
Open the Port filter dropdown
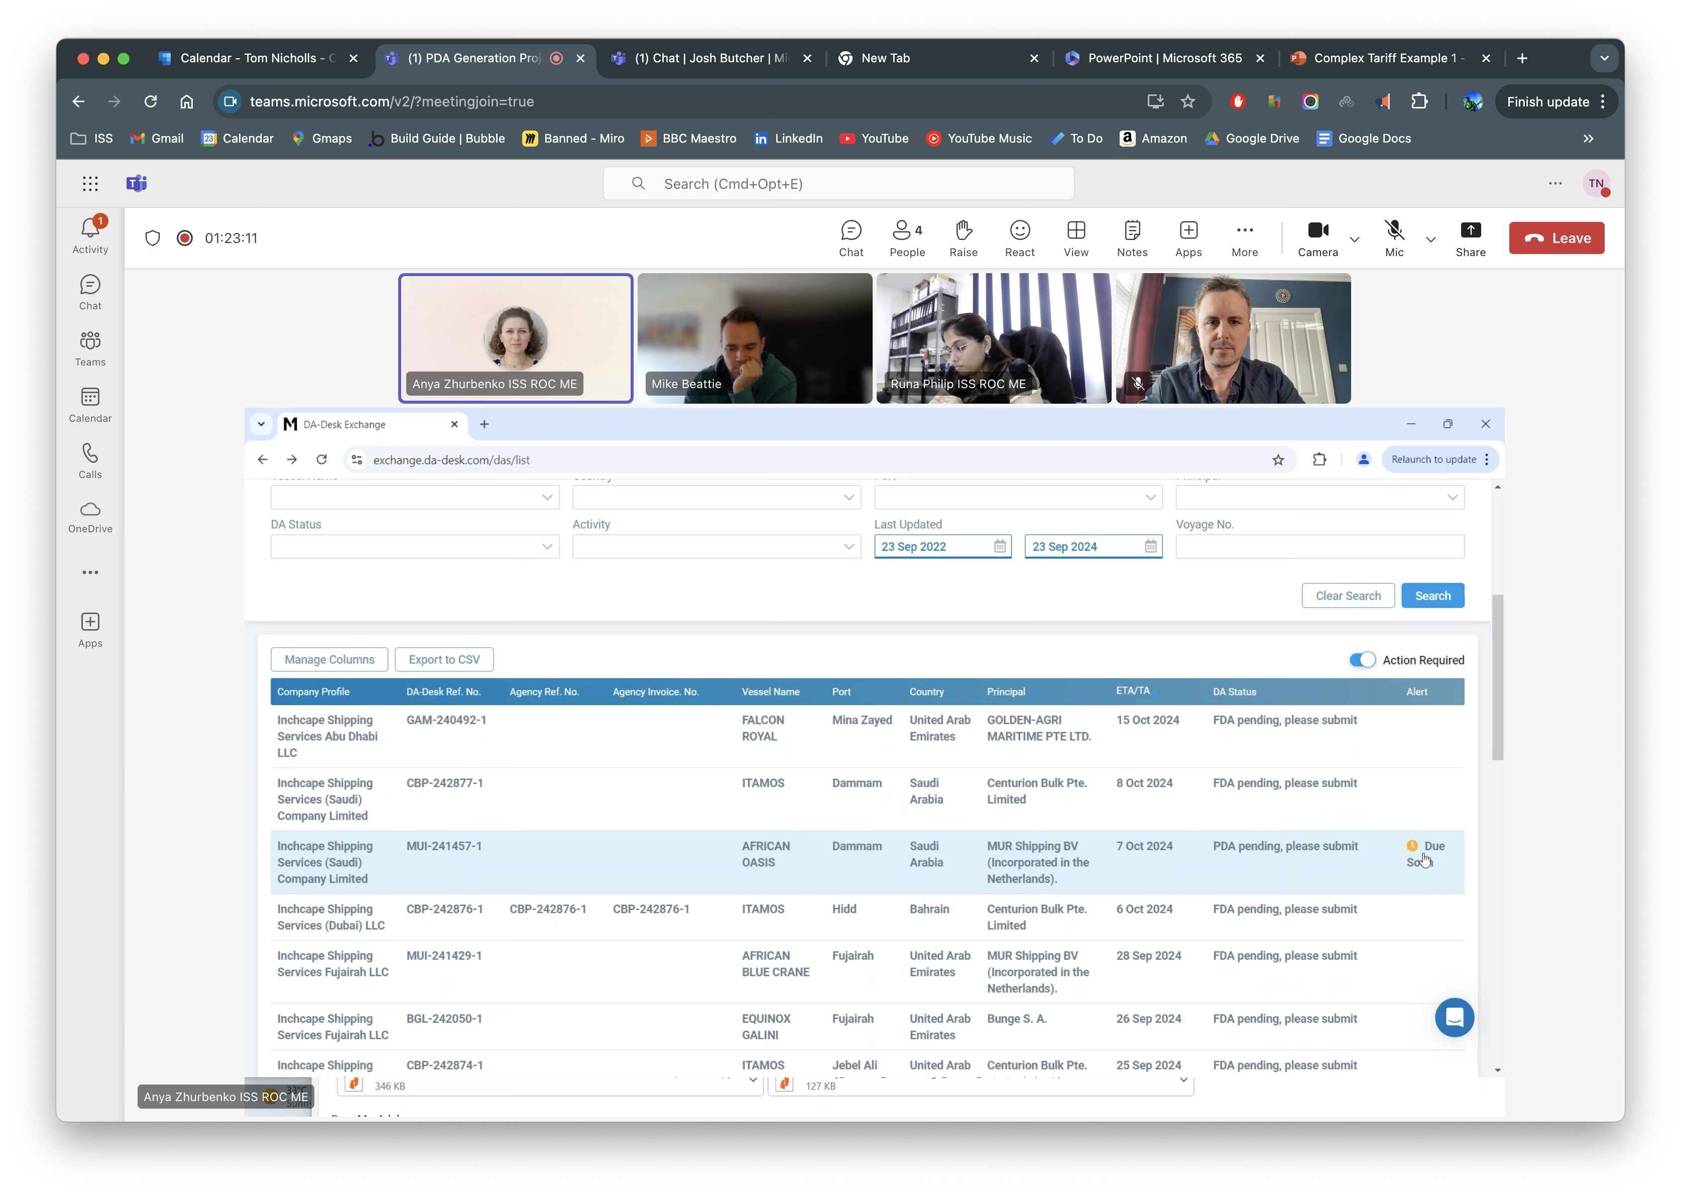pyautogui.click(x=1018, y=497)
